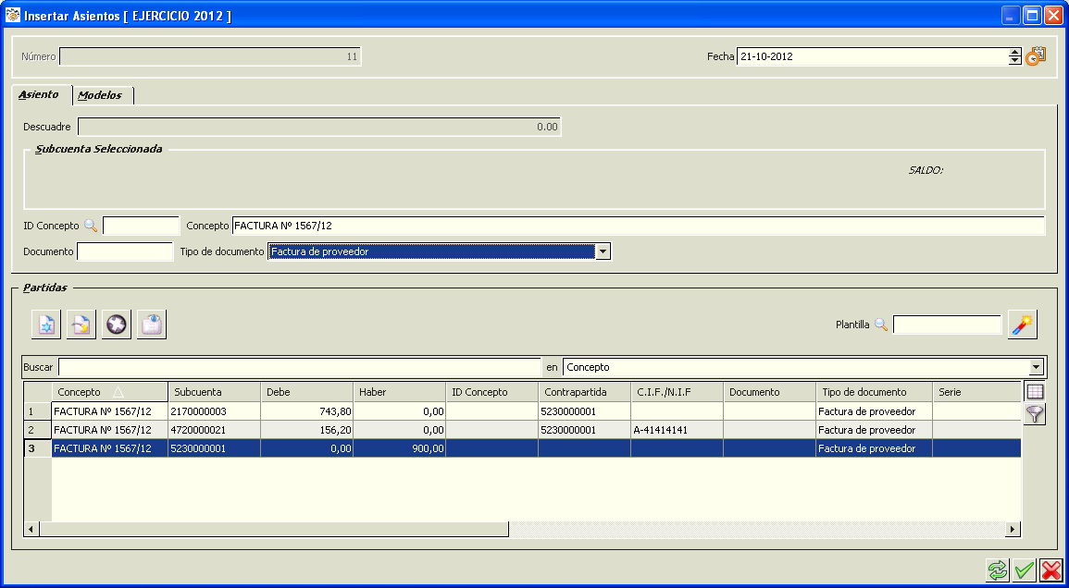Click the calendar icon next to Fecha

click(x=1035, y=56)
